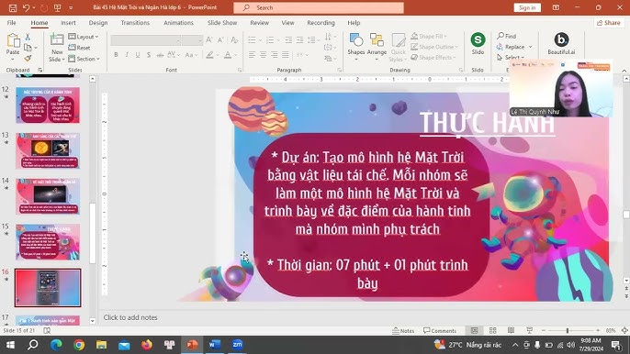Switch to the Design tab

click(x=98, y=23)
